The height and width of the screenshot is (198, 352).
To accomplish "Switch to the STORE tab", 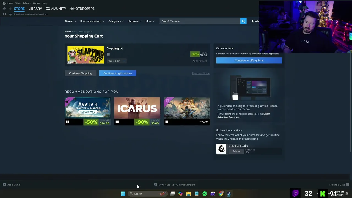I will pyautogui.click(x=19, y=9).
